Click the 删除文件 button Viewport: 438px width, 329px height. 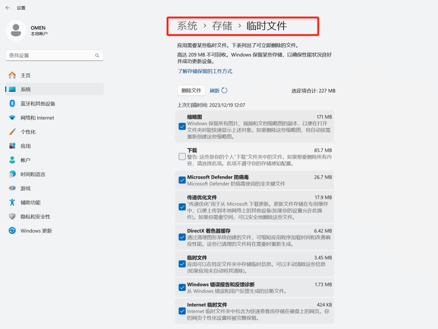[191, 90]
